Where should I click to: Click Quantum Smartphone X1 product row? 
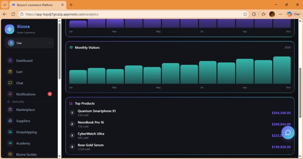[180, 113]
